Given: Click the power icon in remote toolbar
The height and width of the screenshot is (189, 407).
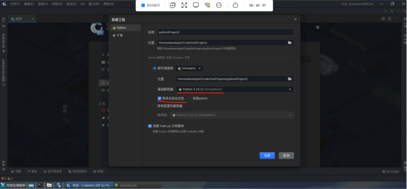Looking at the screenshot, I should (x=235, y=5).
